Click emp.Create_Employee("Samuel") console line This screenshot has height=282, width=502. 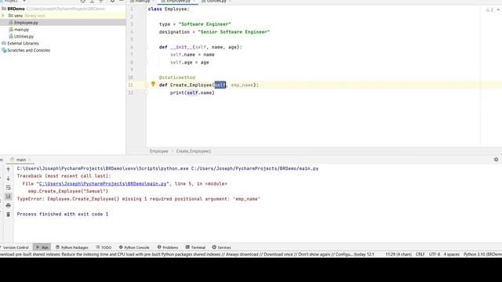click(68, 191)
